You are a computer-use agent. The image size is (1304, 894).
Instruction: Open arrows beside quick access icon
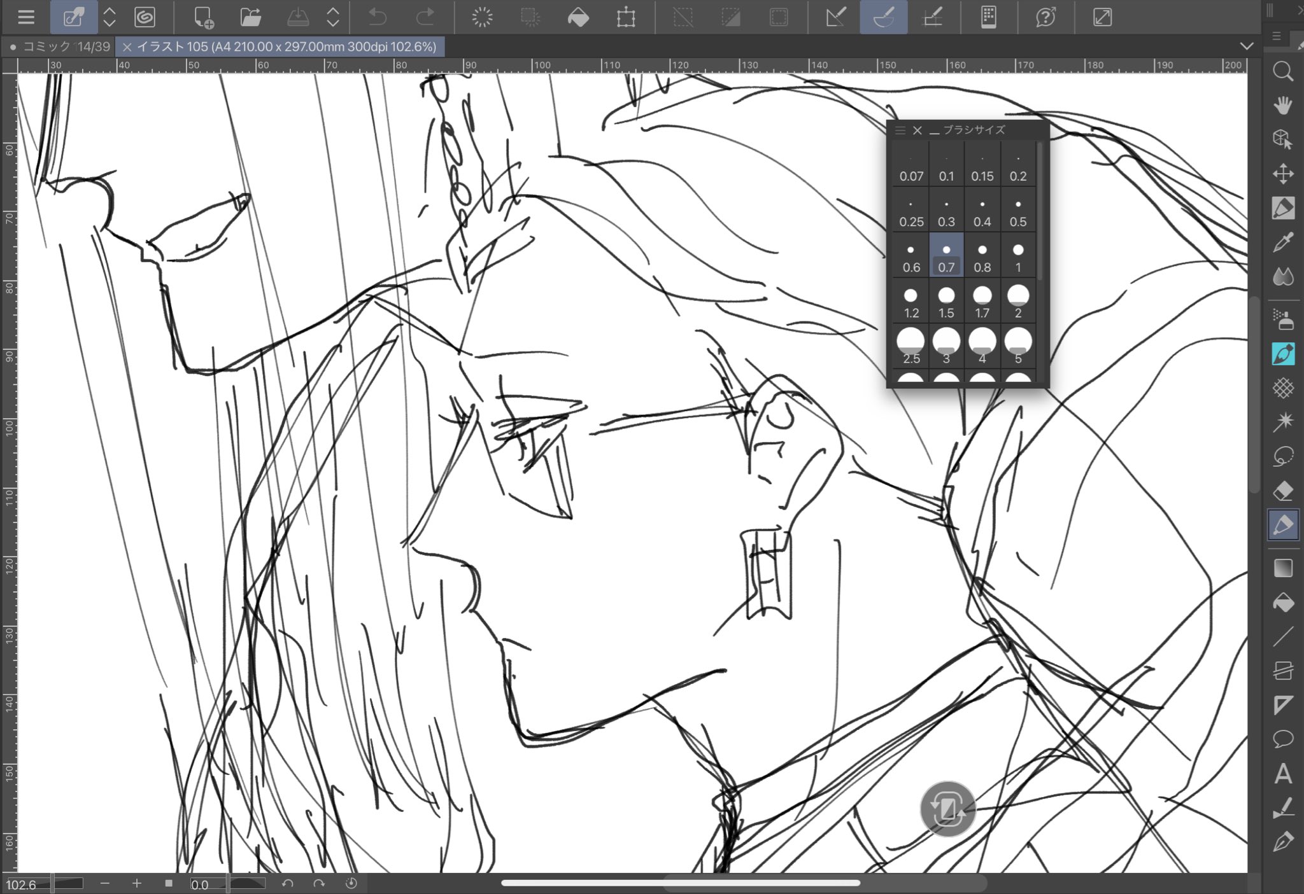pyautogui.click(x=110, y=17)
